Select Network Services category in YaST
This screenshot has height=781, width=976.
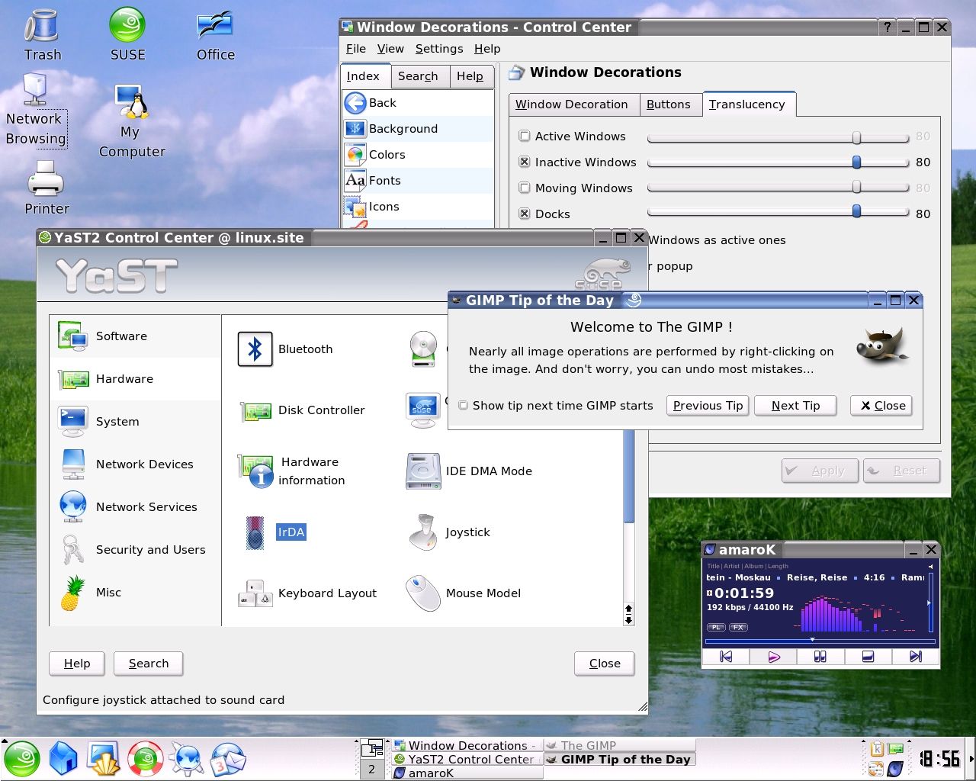coord(134,507)
